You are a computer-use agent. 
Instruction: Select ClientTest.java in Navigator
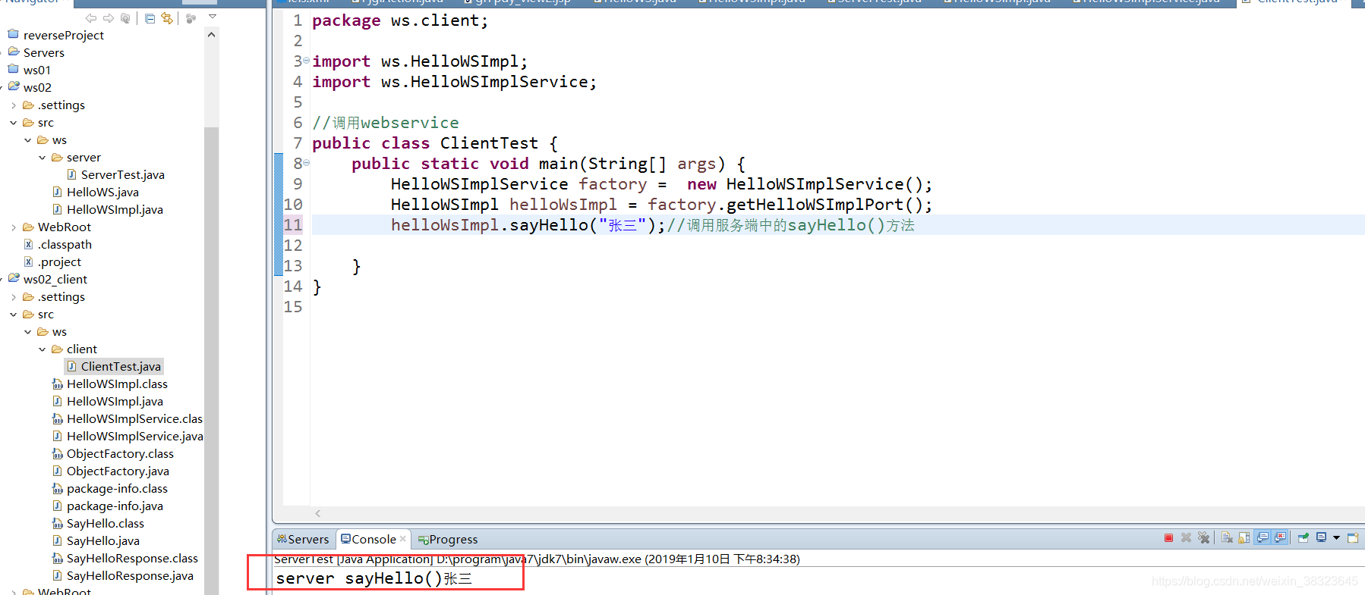point(114,367)
